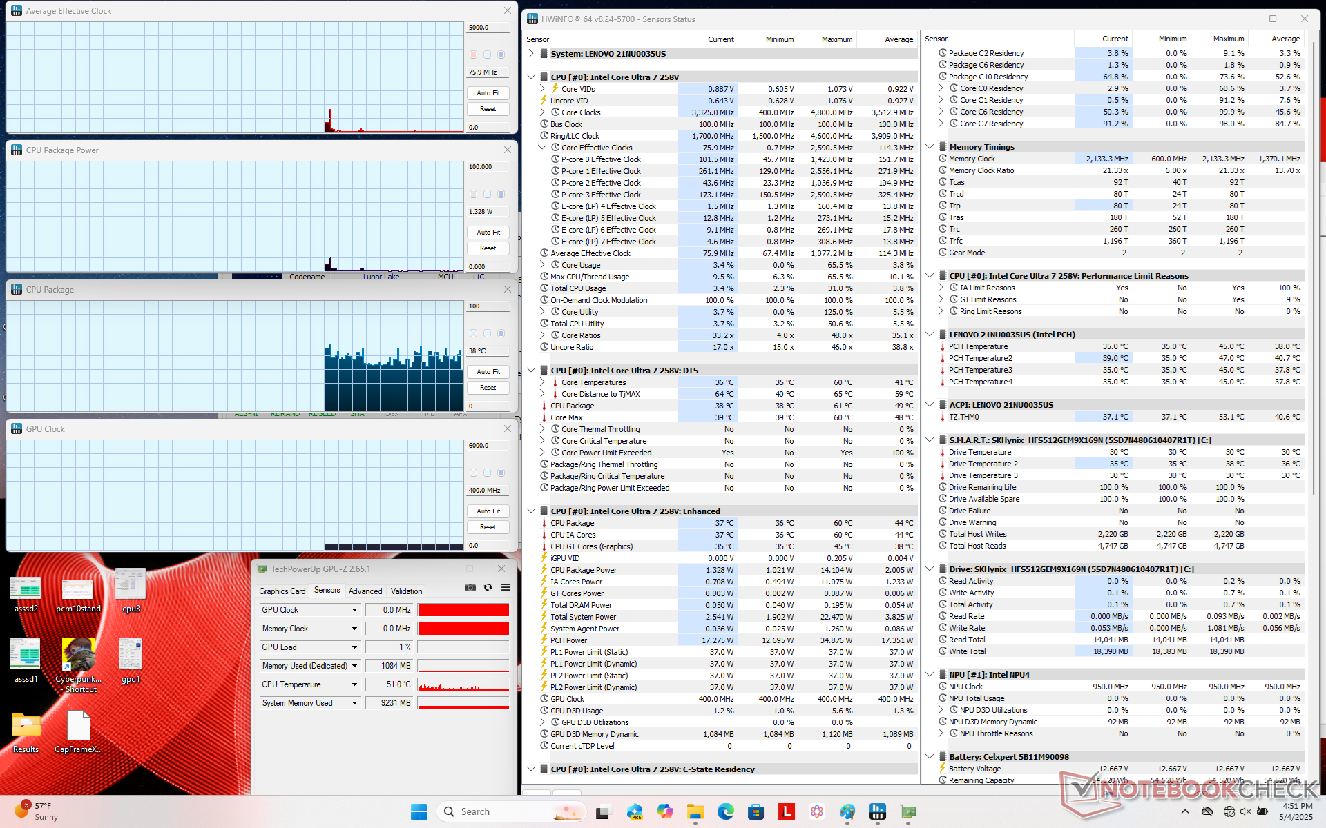
Task: Open the Memory Used (Dedicated) dropdown in GPU-Z
Action: 354,666
